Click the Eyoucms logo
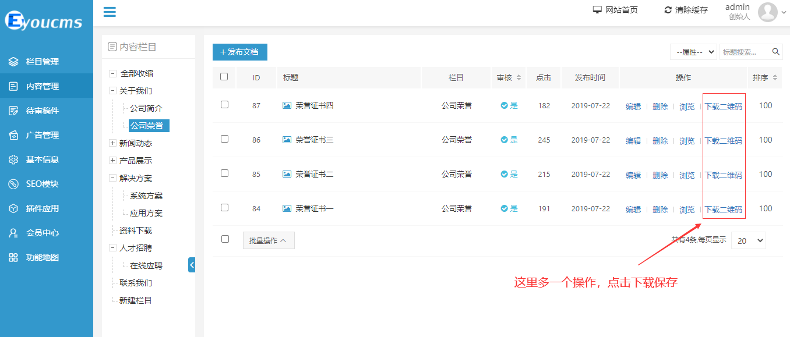 44,21
